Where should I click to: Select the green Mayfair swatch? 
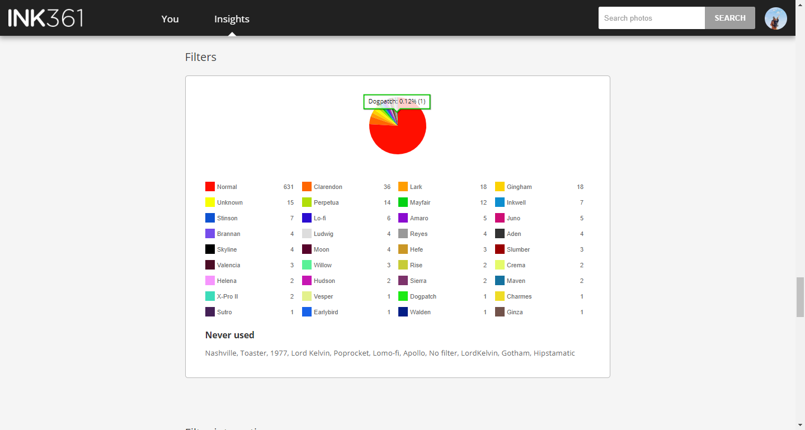(403, 202)
